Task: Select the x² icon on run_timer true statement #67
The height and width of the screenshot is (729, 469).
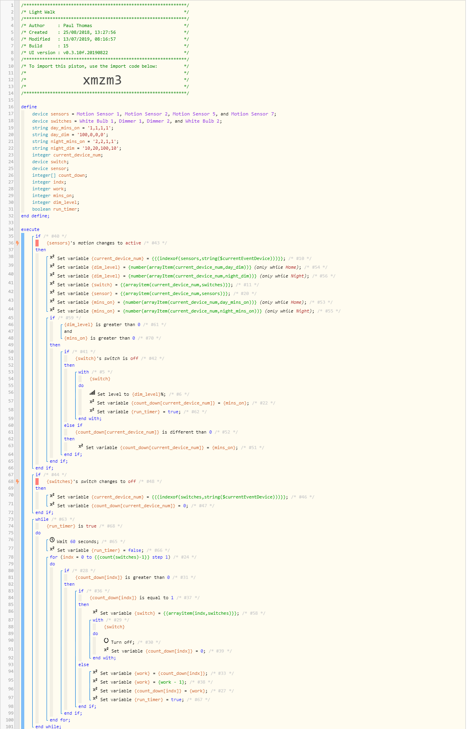Action: (95, 699)
